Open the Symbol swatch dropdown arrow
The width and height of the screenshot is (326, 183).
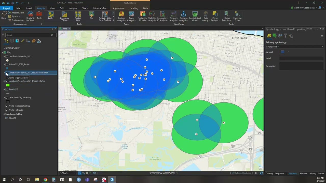pyautogui.click(x=288, y=52)
